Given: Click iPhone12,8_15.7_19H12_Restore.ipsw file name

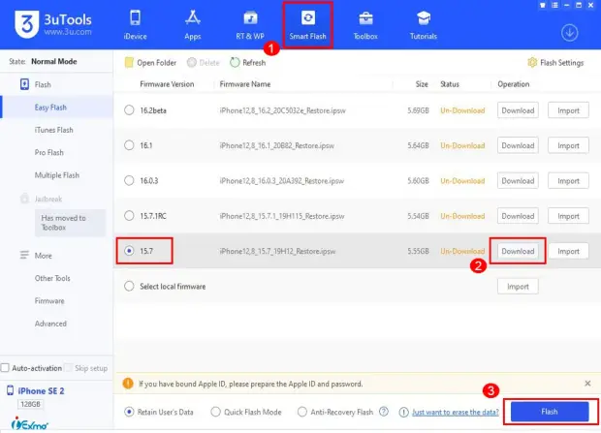Looking at the screenshot, I should (277, 251).
